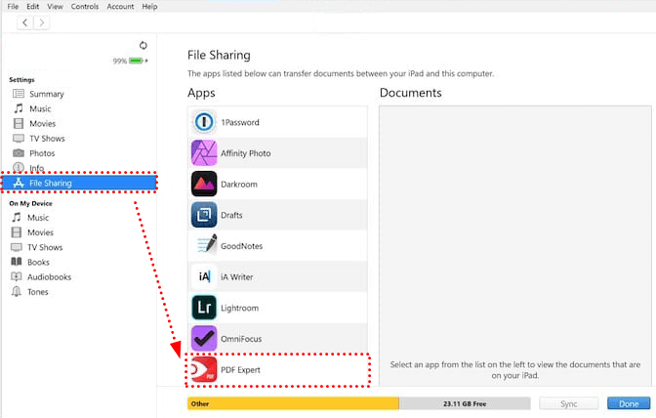
Task: Select Movies label under On My Device
Action: point(40,232)
